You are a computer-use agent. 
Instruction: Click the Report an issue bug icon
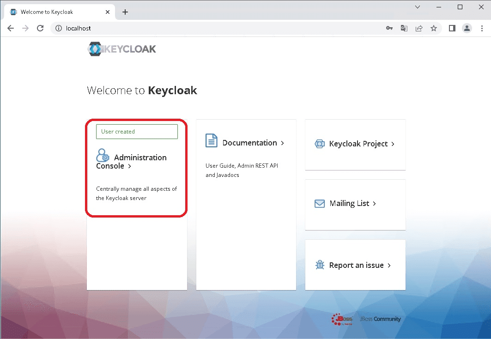(320, 265)
